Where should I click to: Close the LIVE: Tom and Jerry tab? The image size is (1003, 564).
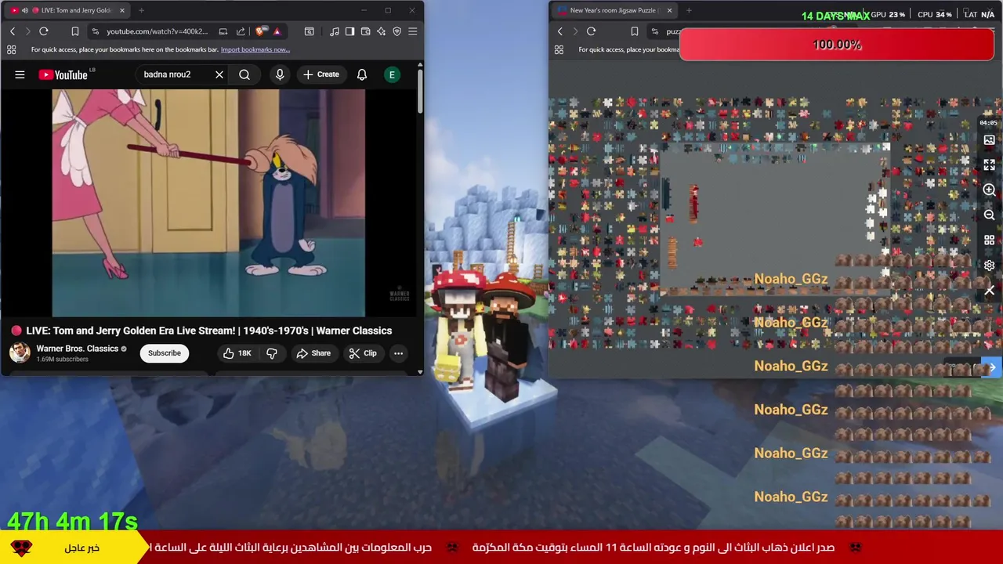click(121, 10)
